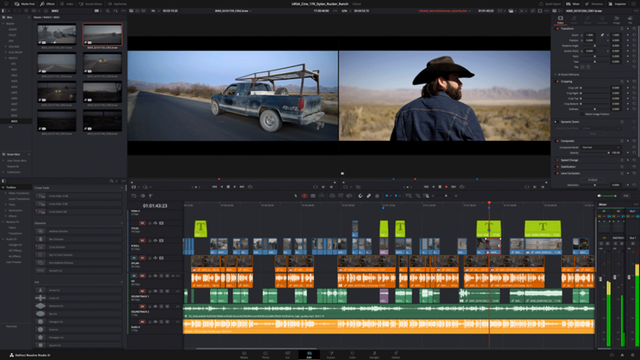This screenshot has width=640, height=360.
Task: Toggle the Composite section enable switch
Action: pos(557,141)
